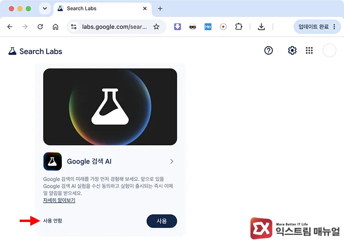The height and width of the screenshot is (244, 344).
Task: Click the glowing flask banner image
Action: (110, 107)
